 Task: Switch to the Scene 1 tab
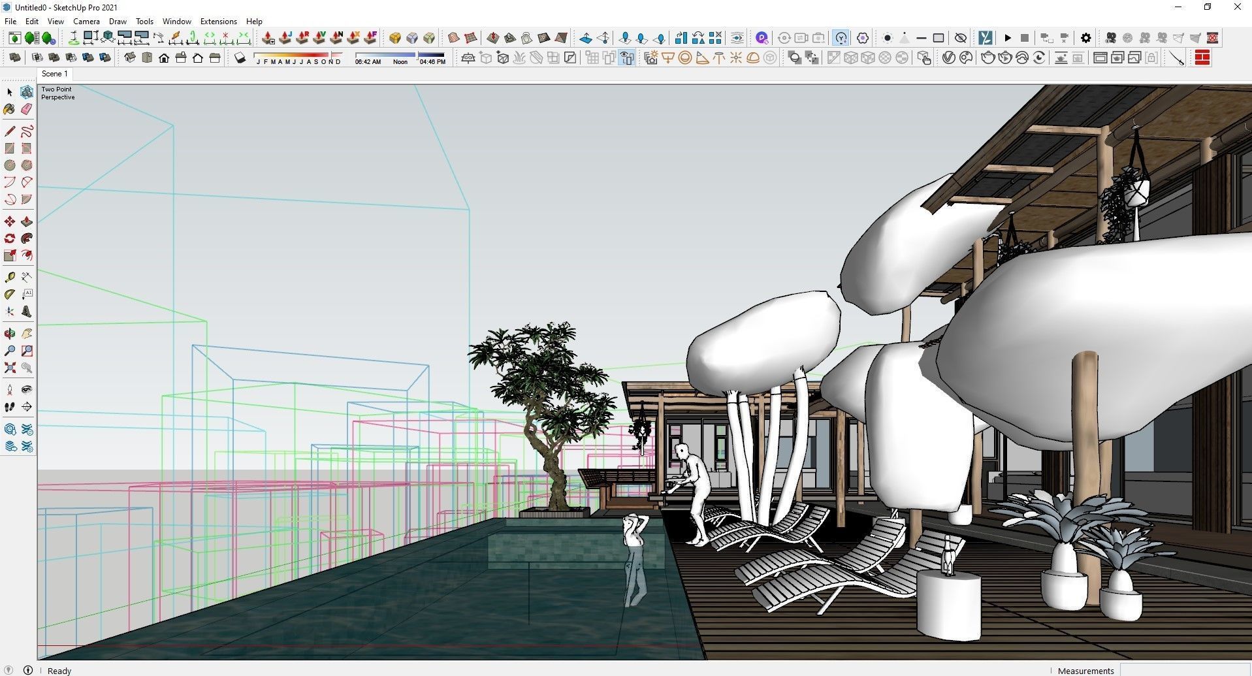coord(55,74)
